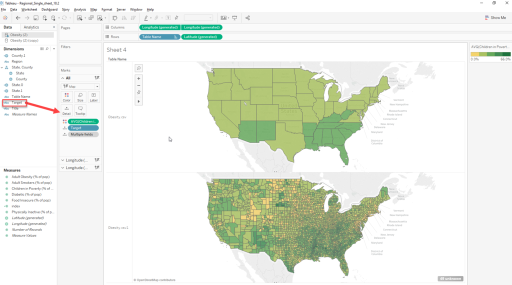Click the Multiple fields pill in Marks

[x=83, y=134]
